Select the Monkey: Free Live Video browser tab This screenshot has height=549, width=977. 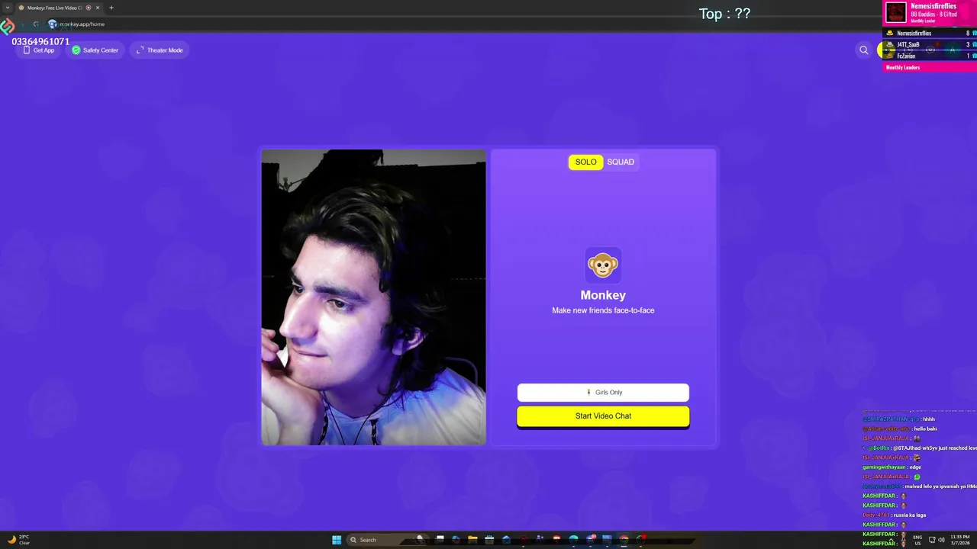coord(60,8)
